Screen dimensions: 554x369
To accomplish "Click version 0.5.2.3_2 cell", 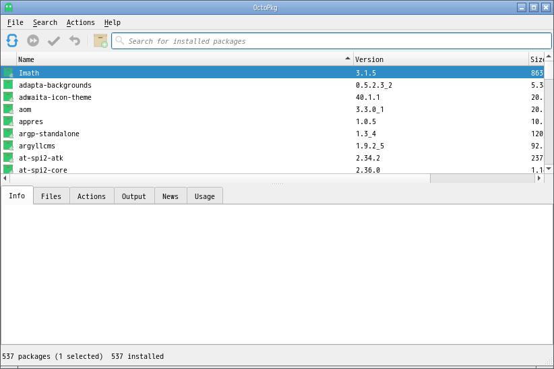I will pos(374,85).
